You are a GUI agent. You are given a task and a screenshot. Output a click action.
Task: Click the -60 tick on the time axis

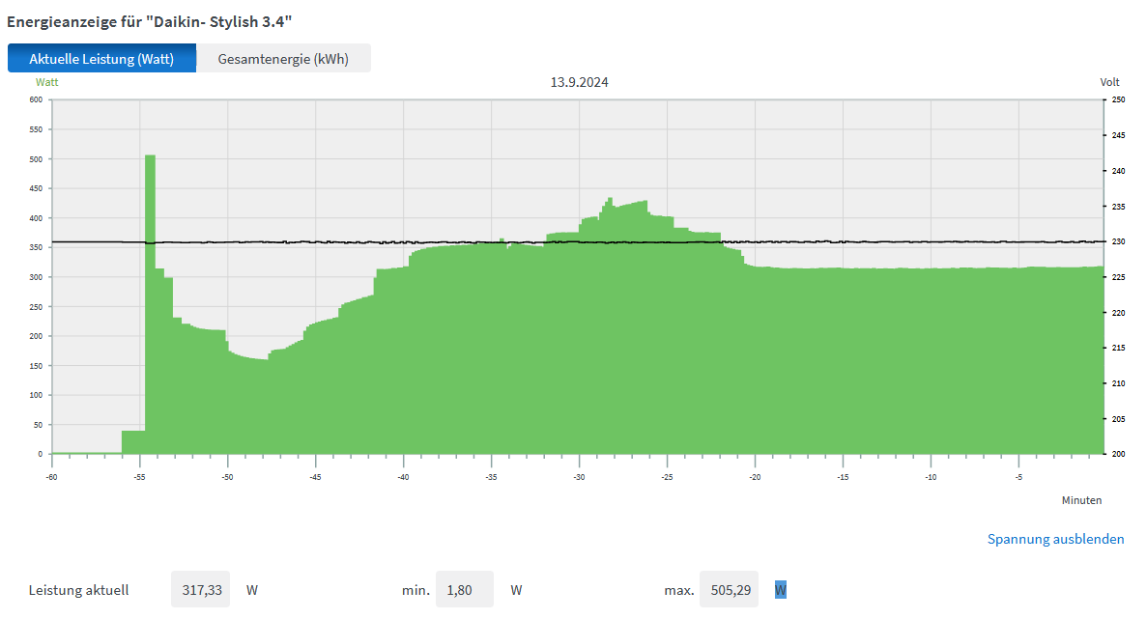[x=51, y=476]
